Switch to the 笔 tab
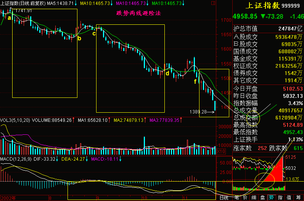The height and width of the screenshot is (201, 304). pos(236,198)
